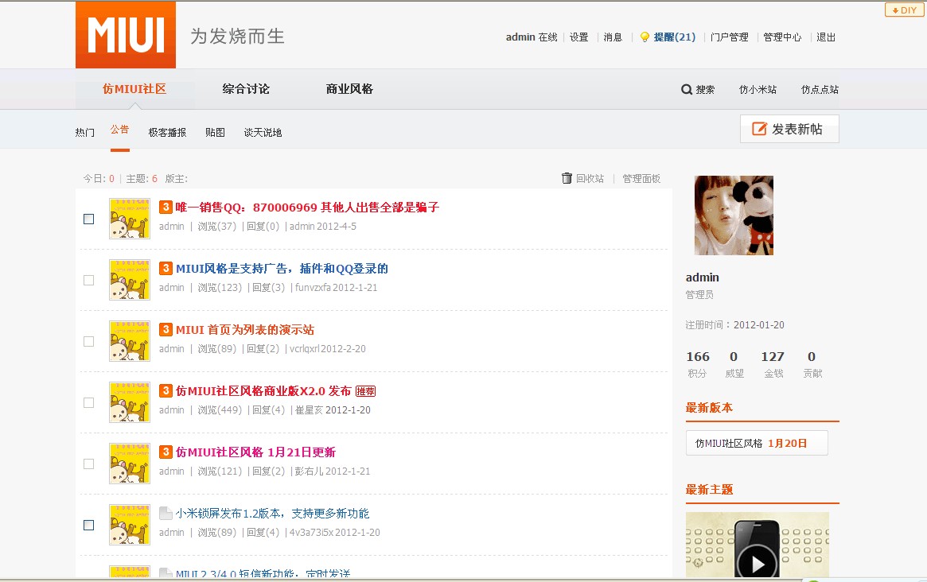Click author avatar of 商业版X2.0 post
The image size is (927, 582).
(x=130, y=402)
